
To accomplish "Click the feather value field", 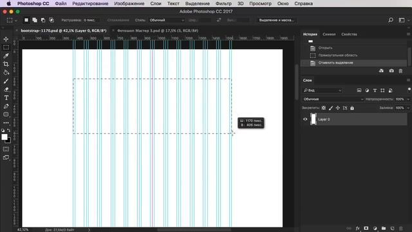I will pos(91,20).
